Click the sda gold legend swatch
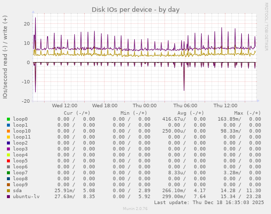The image size is (271, 214). 8,191
